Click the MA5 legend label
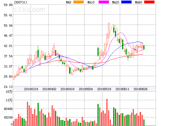The height and width of the screenshot is (126, 172). coord(69,2)
